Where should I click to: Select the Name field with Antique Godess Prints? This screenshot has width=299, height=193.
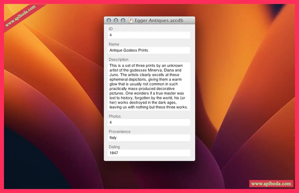pyautogui.click(x=149, y=50)
